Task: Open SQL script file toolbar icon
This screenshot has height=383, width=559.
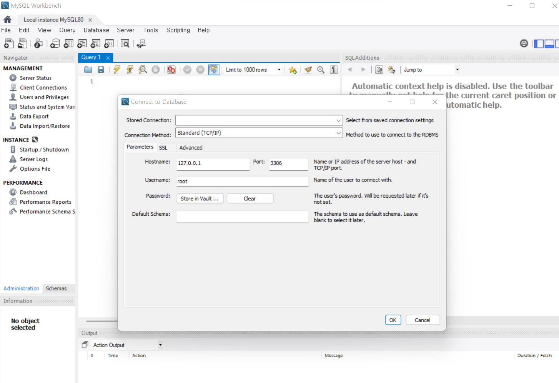Action: [x=23, y=43]
